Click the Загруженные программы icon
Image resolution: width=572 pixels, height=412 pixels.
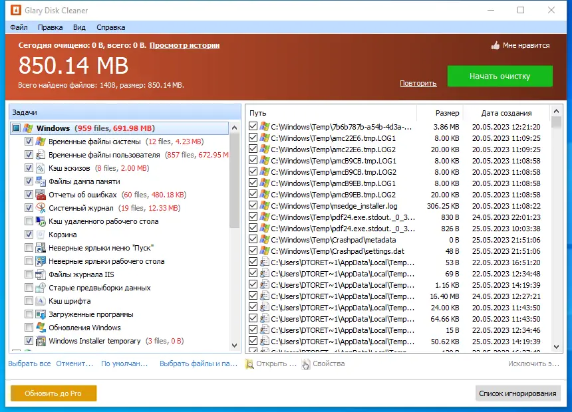click(41, 314)
